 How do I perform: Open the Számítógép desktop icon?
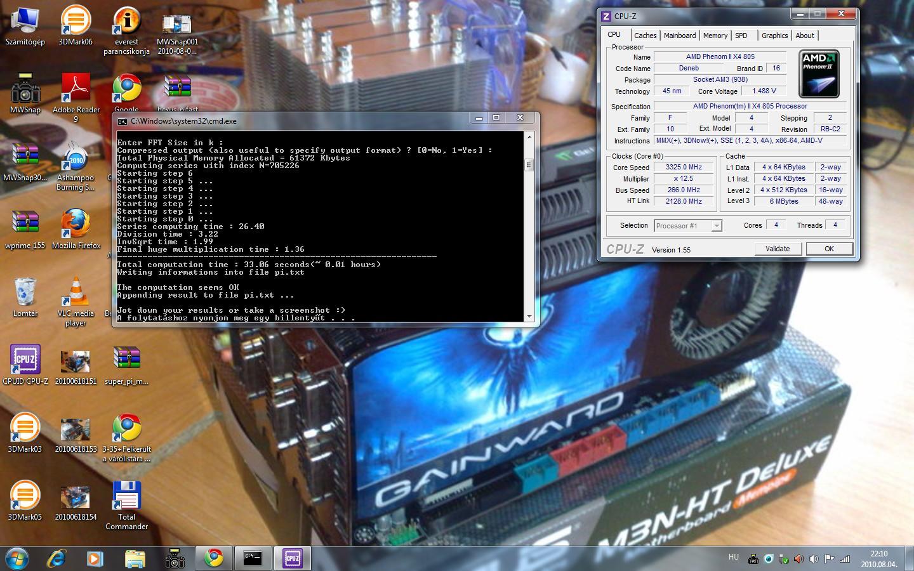click(x=25, y=26)
